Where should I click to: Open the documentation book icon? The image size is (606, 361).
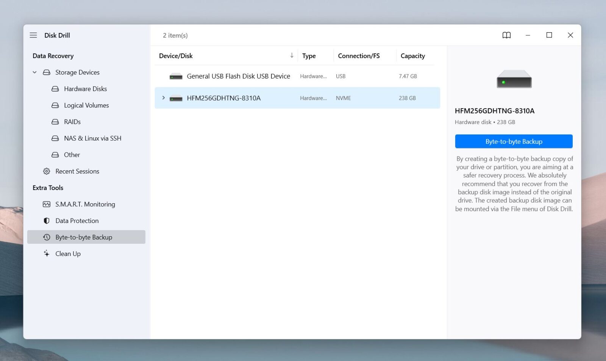(506, 35)
